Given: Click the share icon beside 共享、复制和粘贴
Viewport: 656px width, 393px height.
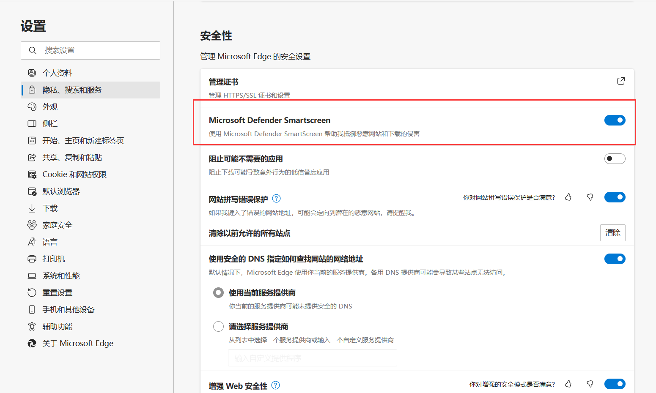Looking at the screenshot, I should click(32, 157).
